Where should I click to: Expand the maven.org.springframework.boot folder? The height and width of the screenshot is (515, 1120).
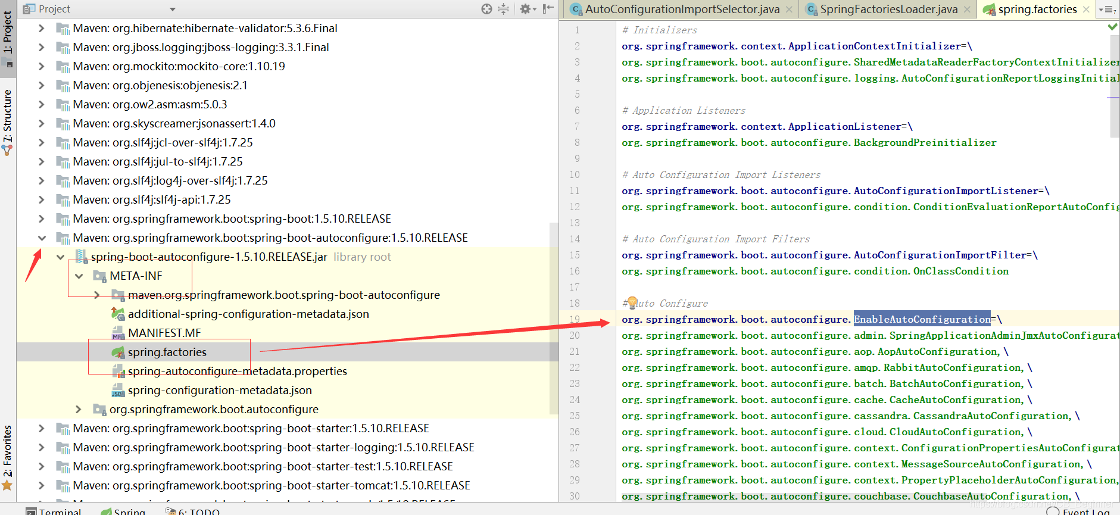tap(97, 295)
